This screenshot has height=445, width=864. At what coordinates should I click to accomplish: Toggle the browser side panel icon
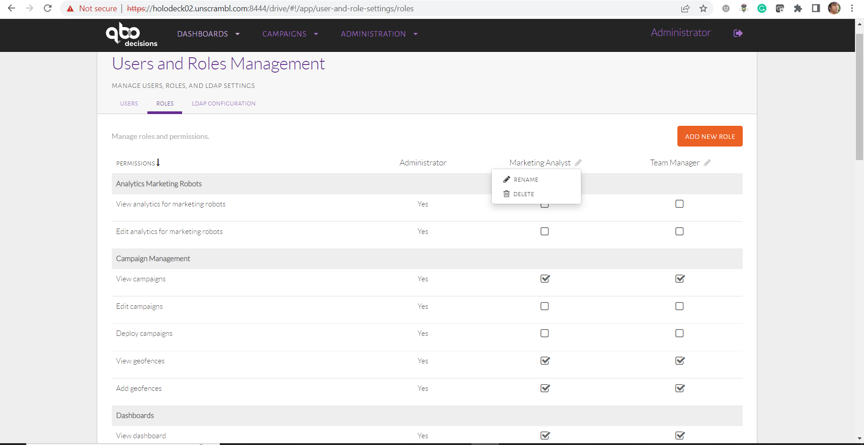[816, 8]
